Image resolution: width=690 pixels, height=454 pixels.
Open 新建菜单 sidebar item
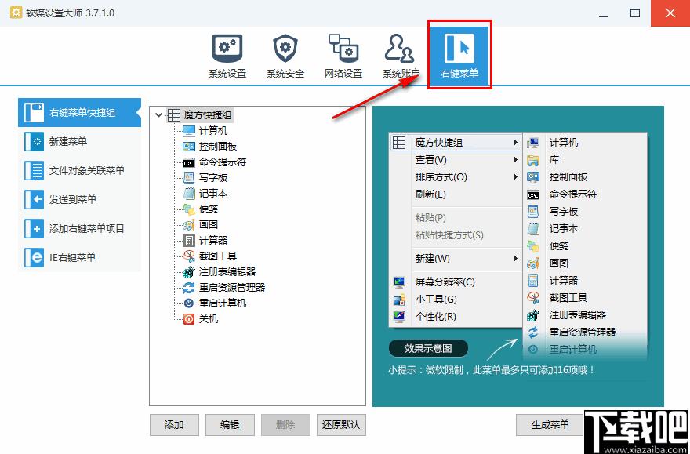[80, 142]
